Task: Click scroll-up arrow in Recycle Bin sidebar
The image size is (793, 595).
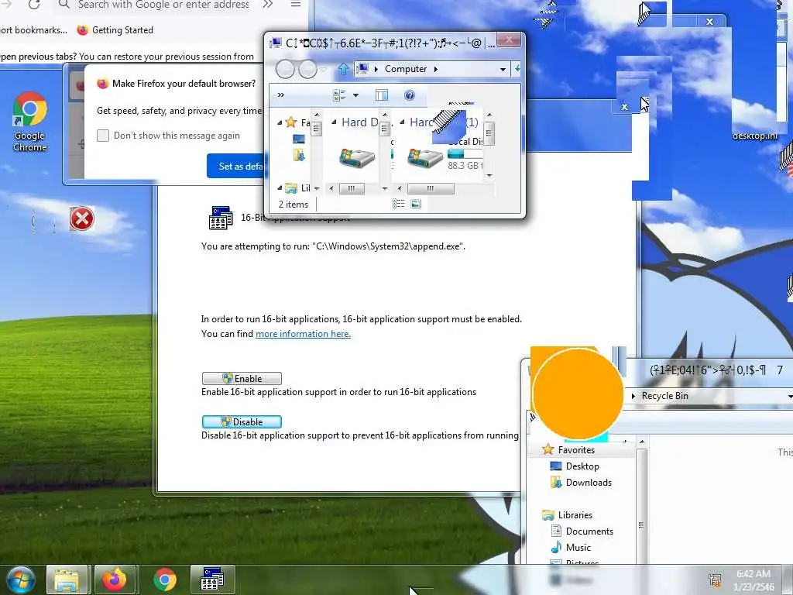Action: point(642,442)
